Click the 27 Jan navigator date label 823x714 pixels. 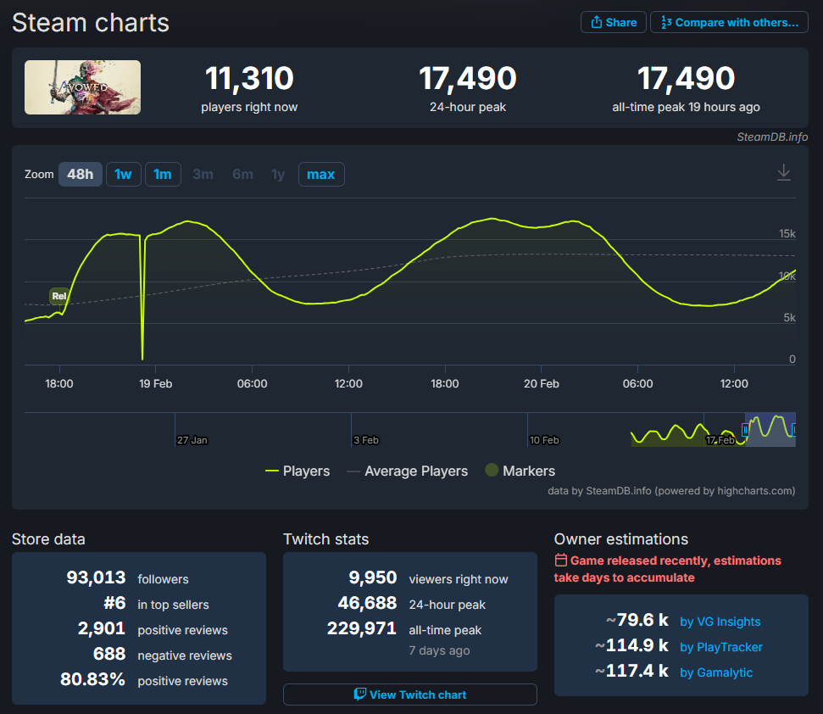192,440
